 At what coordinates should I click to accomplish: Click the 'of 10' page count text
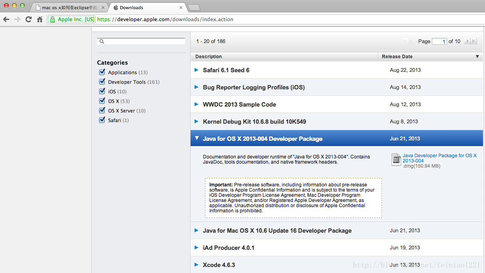pyautogui.click(x=454, y=41)
